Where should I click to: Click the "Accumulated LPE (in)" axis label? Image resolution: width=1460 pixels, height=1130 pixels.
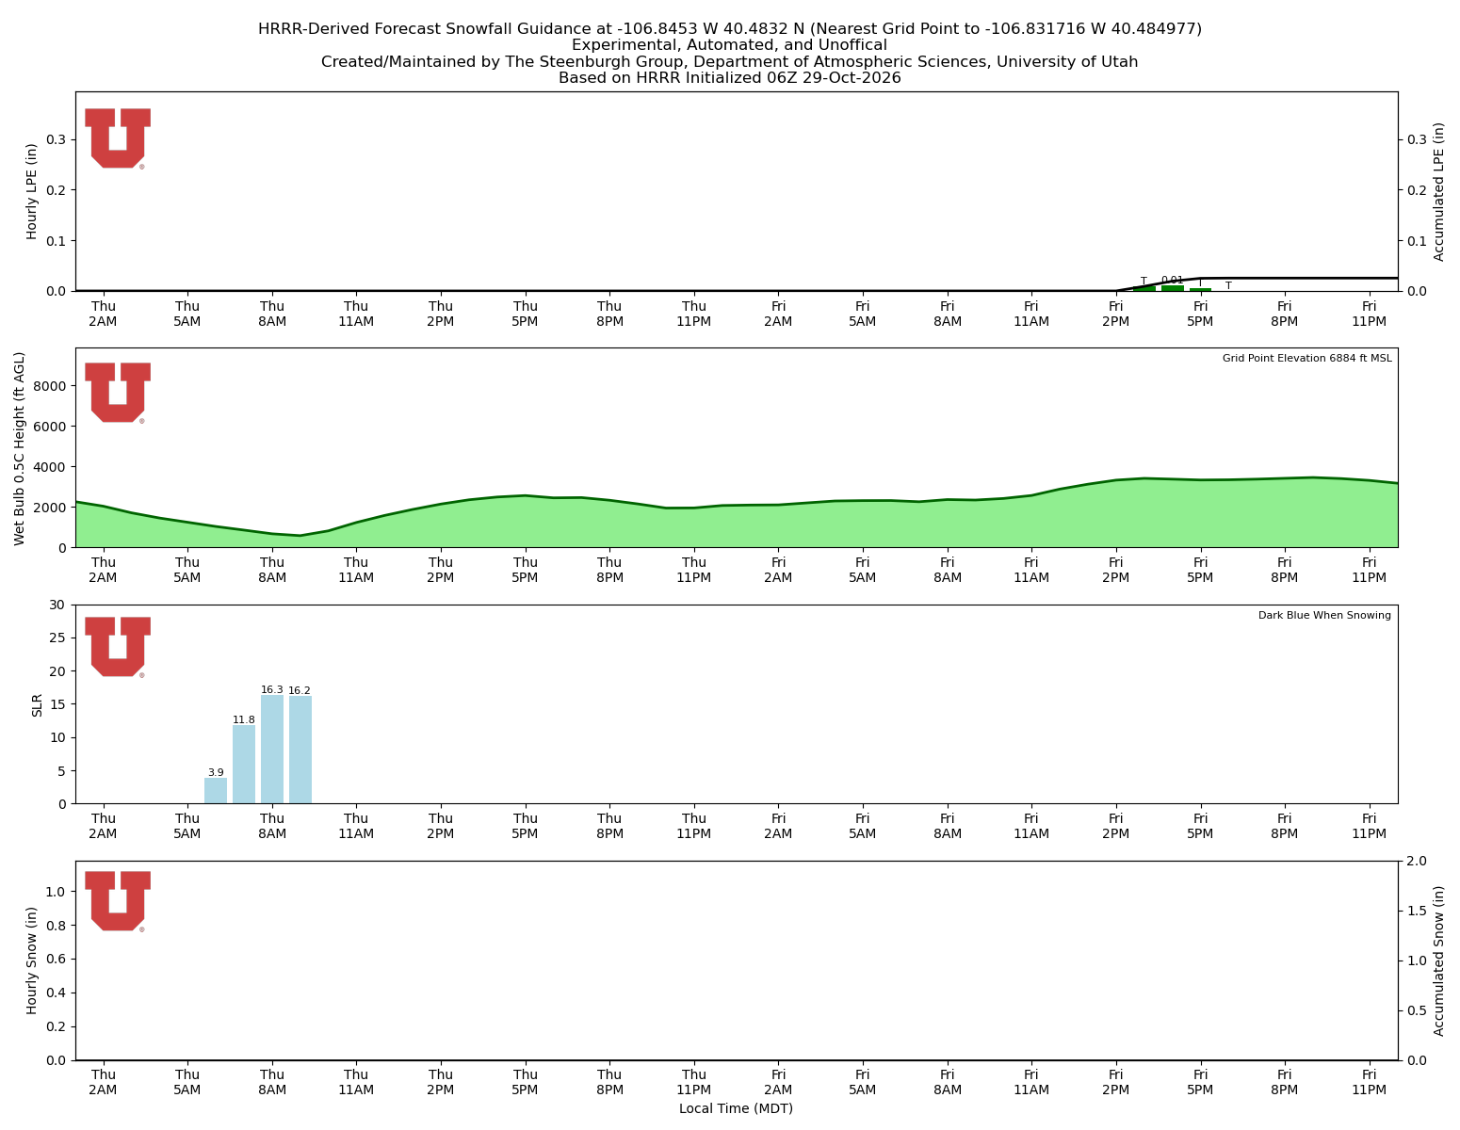point(1439,191)
